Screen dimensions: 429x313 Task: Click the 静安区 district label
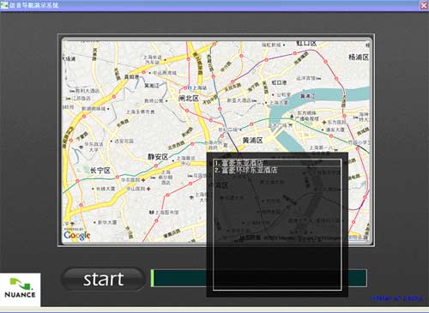(158, 157)
